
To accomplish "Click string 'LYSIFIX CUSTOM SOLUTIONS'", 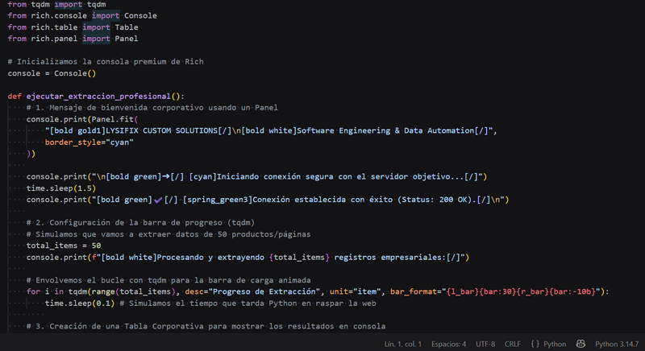I will coord(161,130).
